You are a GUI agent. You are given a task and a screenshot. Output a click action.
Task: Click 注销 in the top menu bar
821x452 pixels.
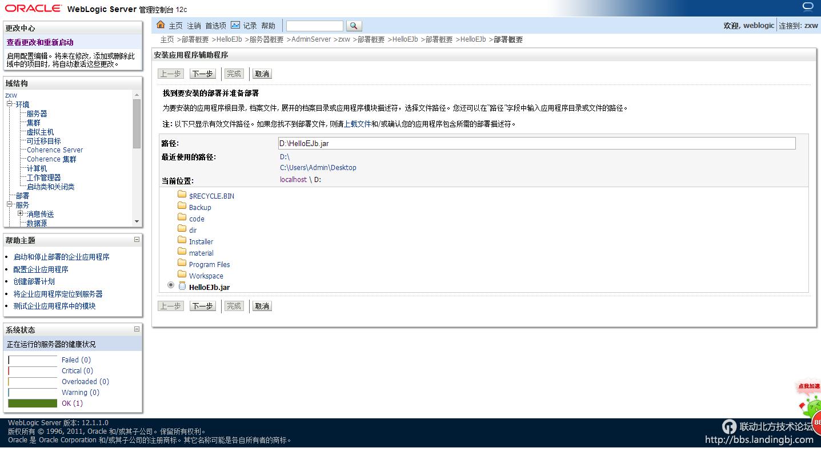click(x=193, y=25)
